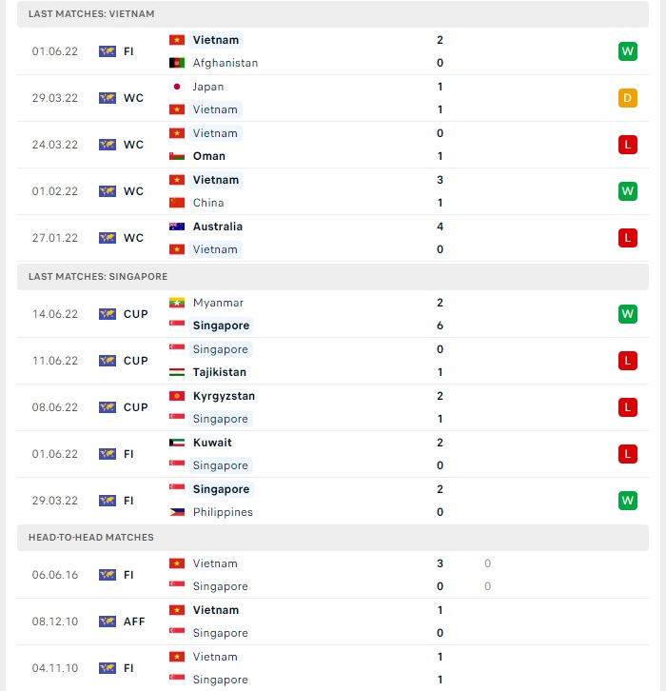Click the world map icon next to AFF
The height and width of the screenshot is (691, 666).
108,622
